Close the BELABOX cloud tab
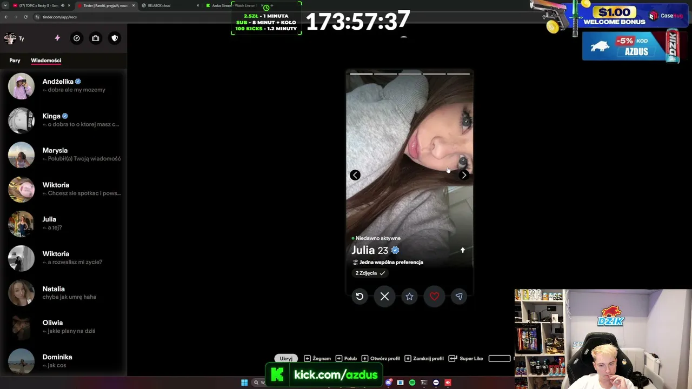 [x=197, y=5]
